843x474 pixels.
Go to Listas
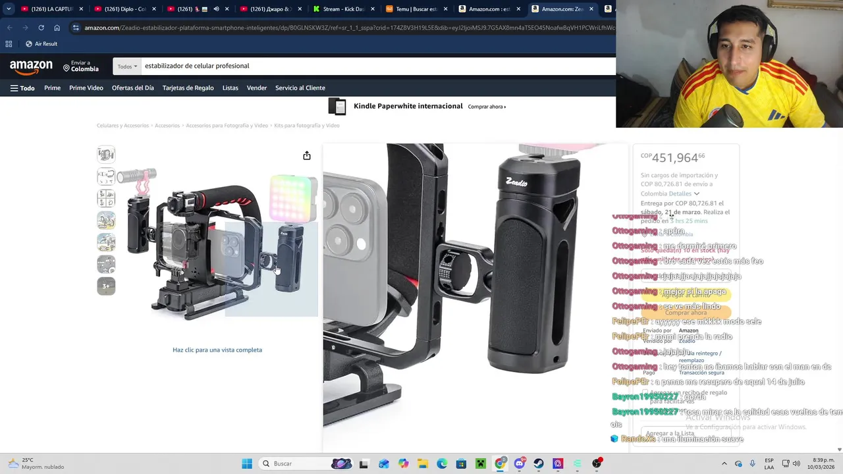[x=231, y=88]
